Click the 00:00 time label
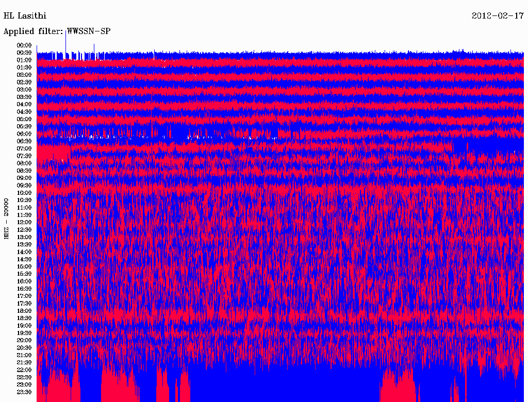Screen dimensions: 528x402 (24, 45)
